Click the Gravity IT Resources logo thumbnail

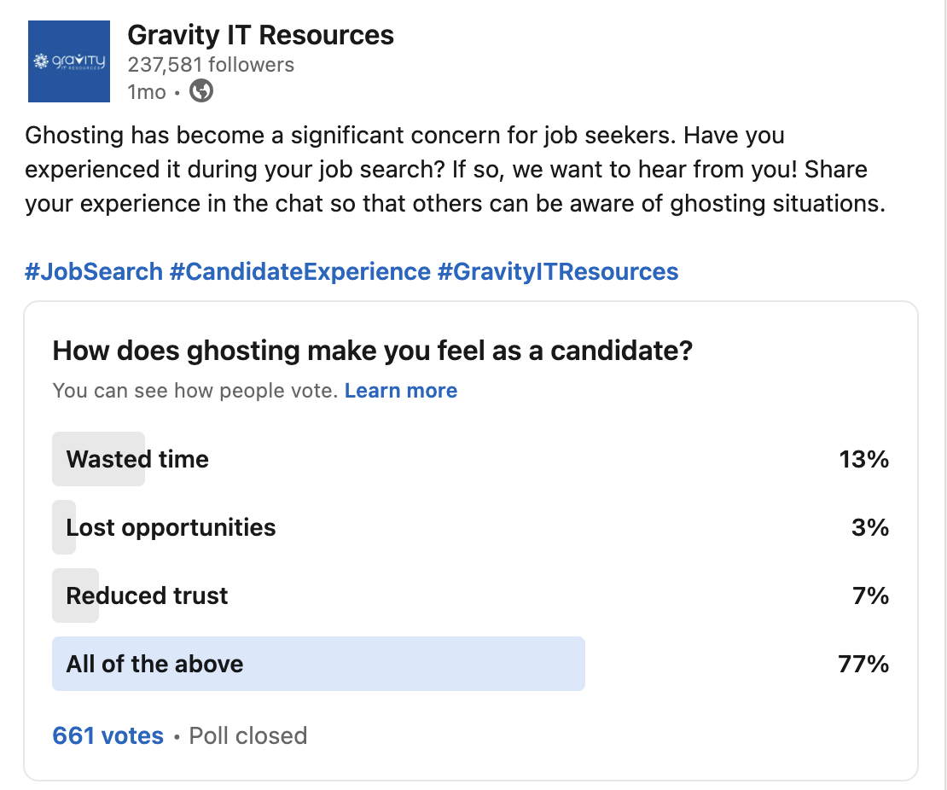(x=69, y=61)
